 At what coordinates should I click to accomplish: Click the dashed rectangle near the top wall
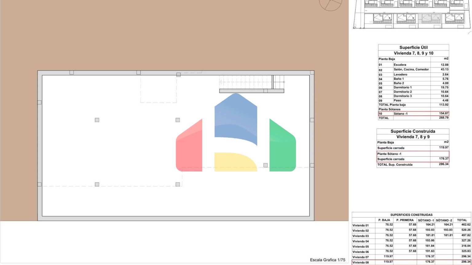pyautogui.click(x=159, y=89)
